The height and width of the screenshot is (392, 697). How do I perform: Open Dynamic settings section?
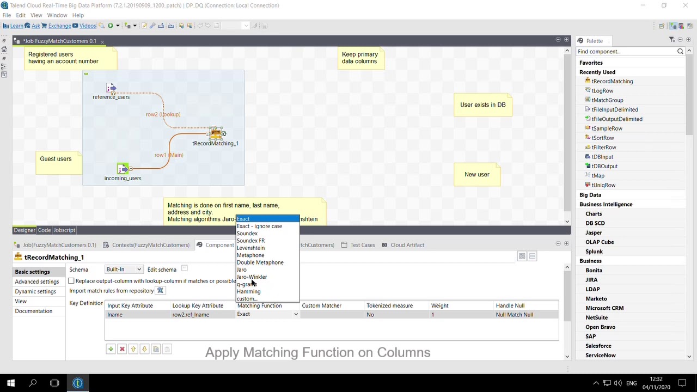pos(35,291)
